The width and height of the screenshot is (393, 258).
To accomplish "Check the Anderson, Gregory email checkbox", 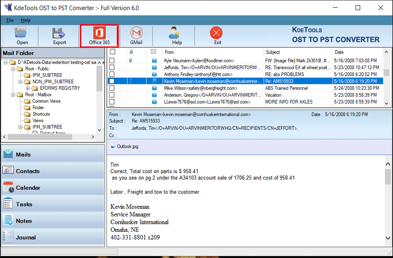I will pos(112,95).
